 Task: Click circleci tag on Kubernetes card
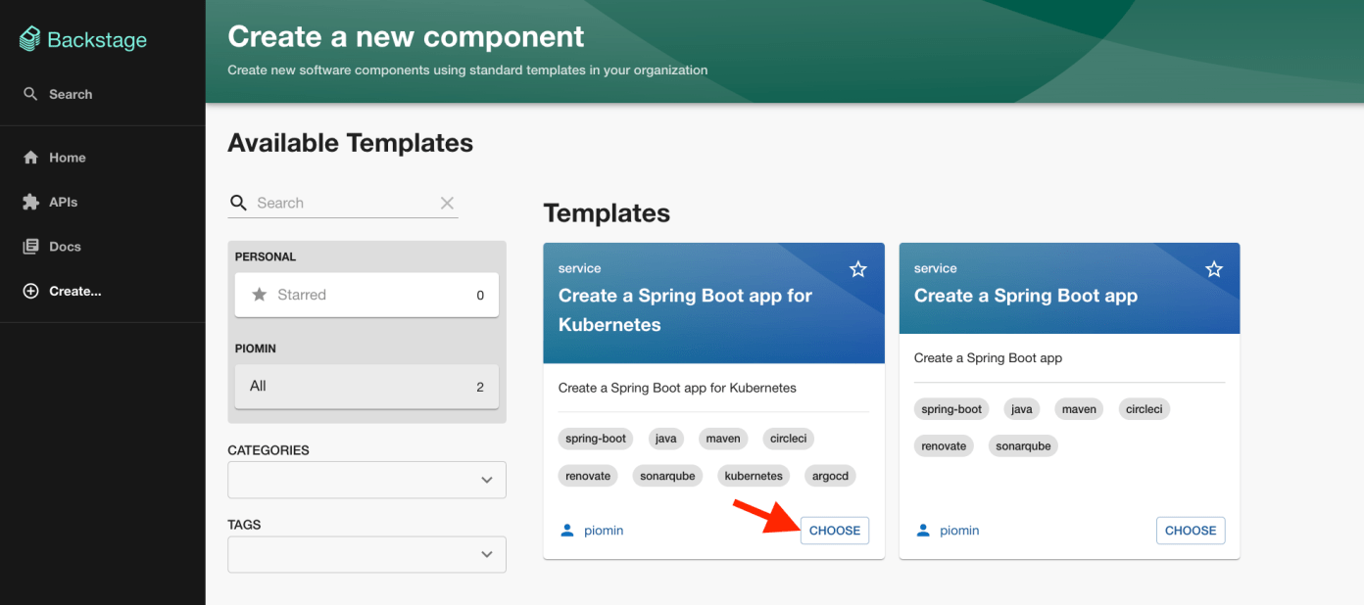789,439
